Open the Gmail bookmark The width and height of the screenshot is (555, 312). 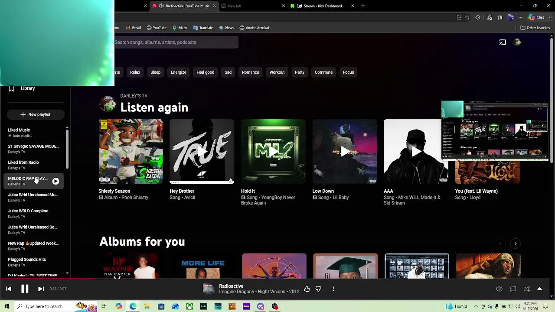coord(133,28)
